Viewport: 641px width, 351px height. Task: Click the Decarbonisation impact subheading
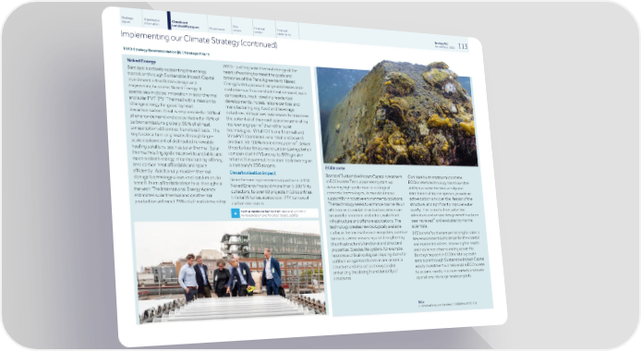[x=253, y=173]
